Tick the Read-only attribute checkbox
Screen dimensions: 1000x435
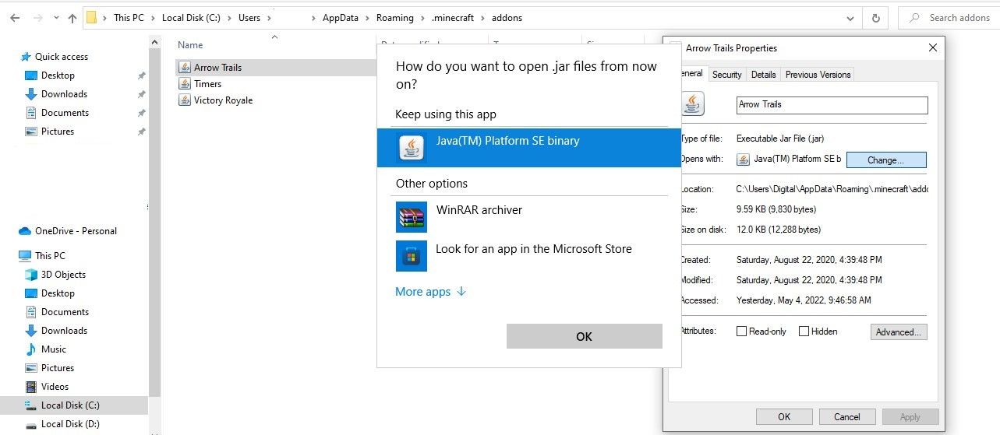(x=742, y=332)
